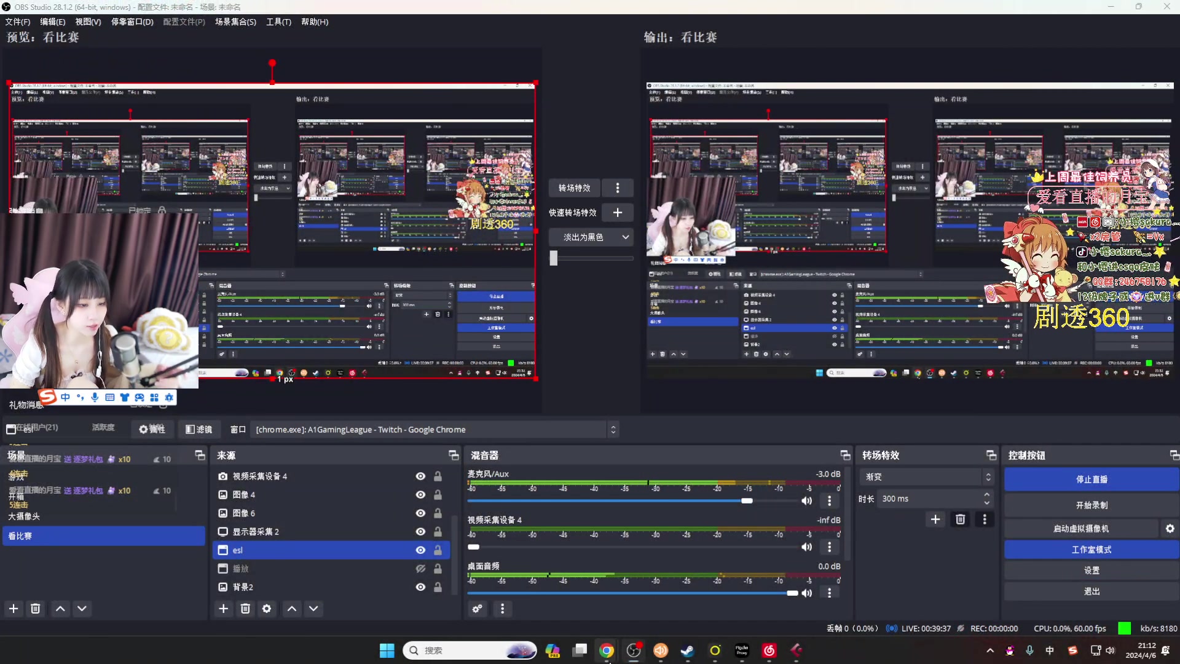
Task: Show the hidden 播放 source
Action: pyautogui.click(x=420, y=569)
